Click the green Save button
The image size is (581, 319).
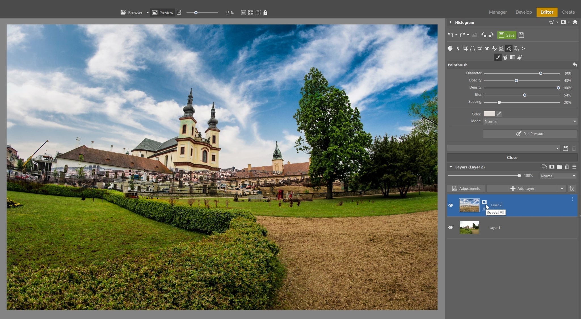point(507,35)
